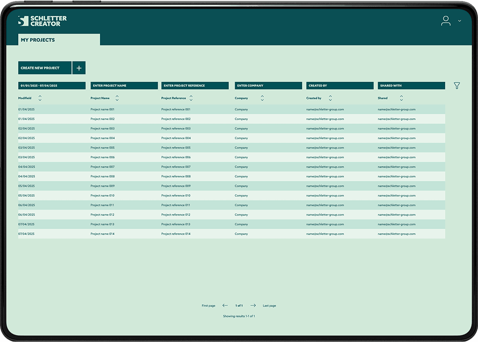Click the plus icon to add project
This screenshot has width=478, height=342.
pyautogui.click(x=79, y=68)
